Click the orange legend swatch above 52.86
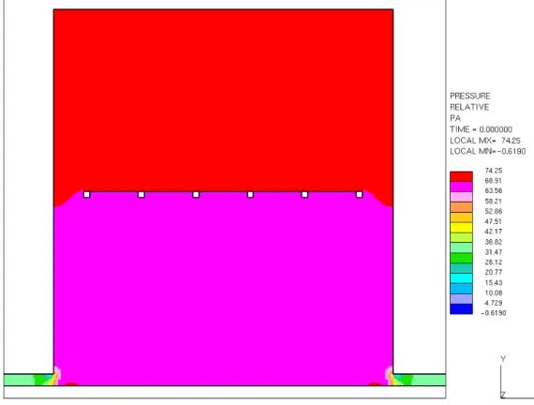Image resolution: width=534 pixels, height=405 pixels. pos(461,207)
